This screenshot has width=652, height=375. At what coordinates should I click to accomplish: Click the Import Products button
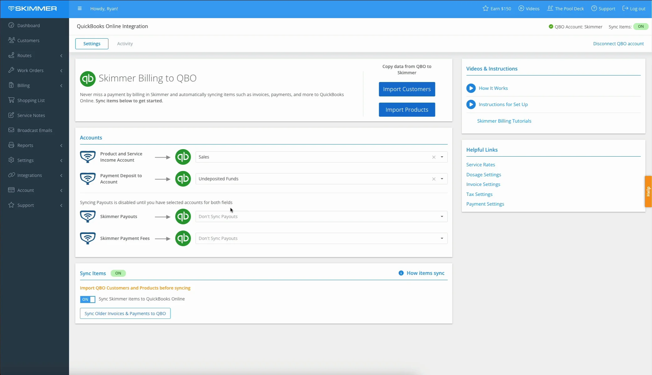407,110
